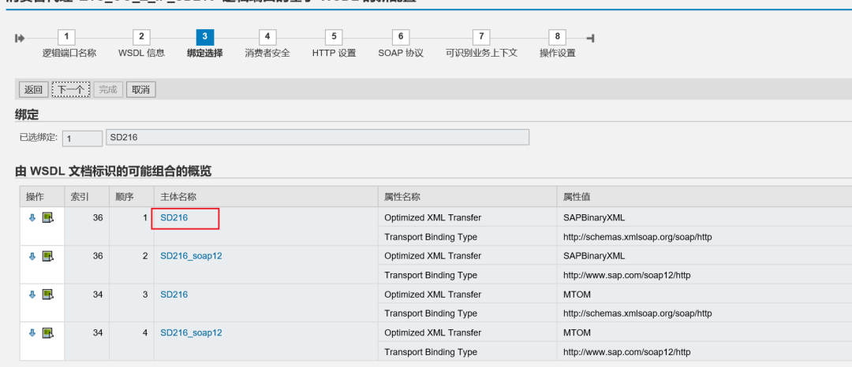This screenshot has height=367, width=852.
Task: Click Optimized XML Transfer in order 1 row
Action: (432, 218)
